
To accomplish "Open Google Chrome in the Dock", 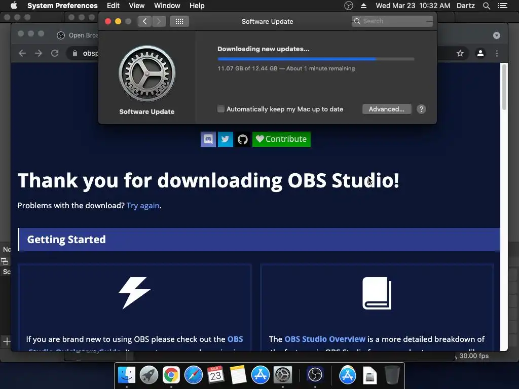I will point(171,375).
